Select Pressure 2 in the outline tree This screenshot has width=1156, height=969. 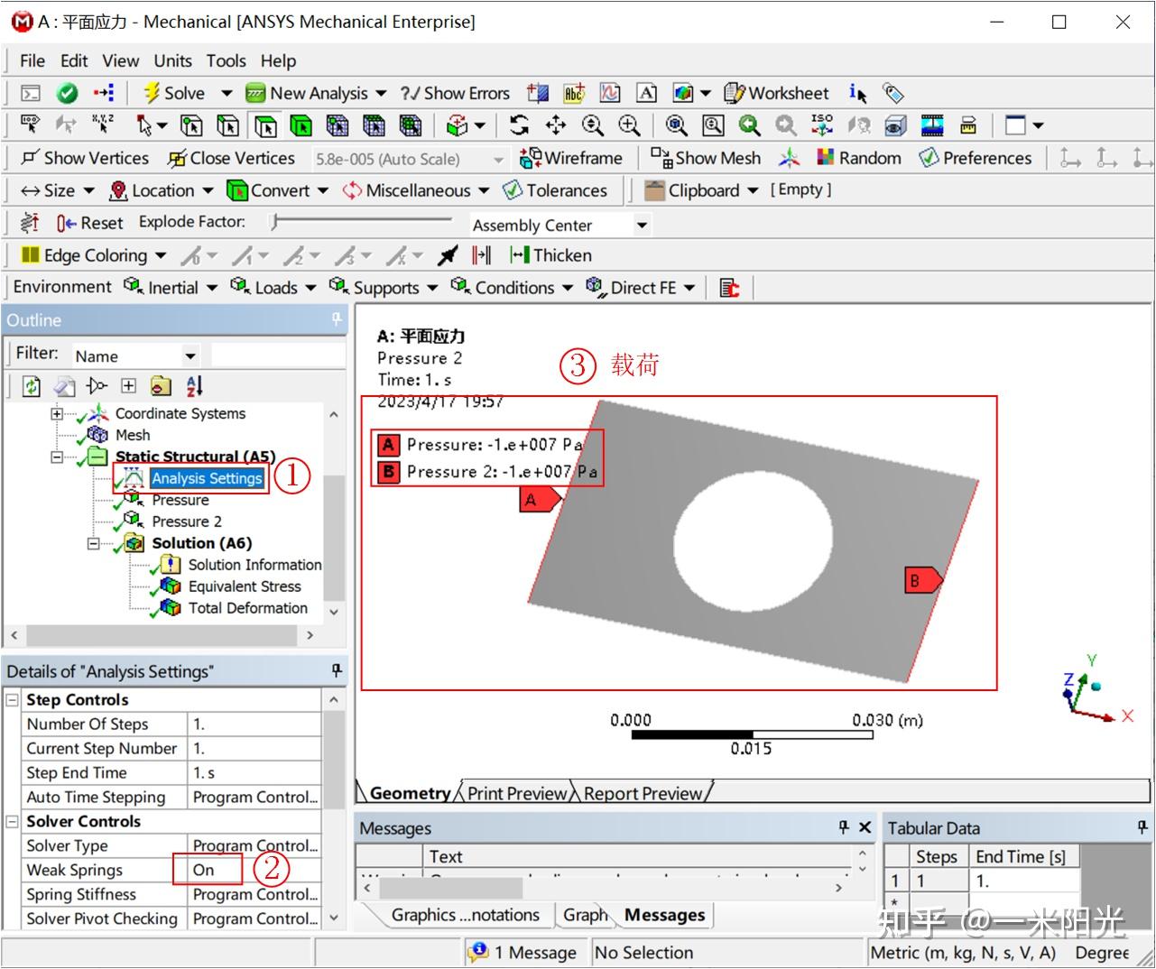pyautogui.click(x=186, y=521)
